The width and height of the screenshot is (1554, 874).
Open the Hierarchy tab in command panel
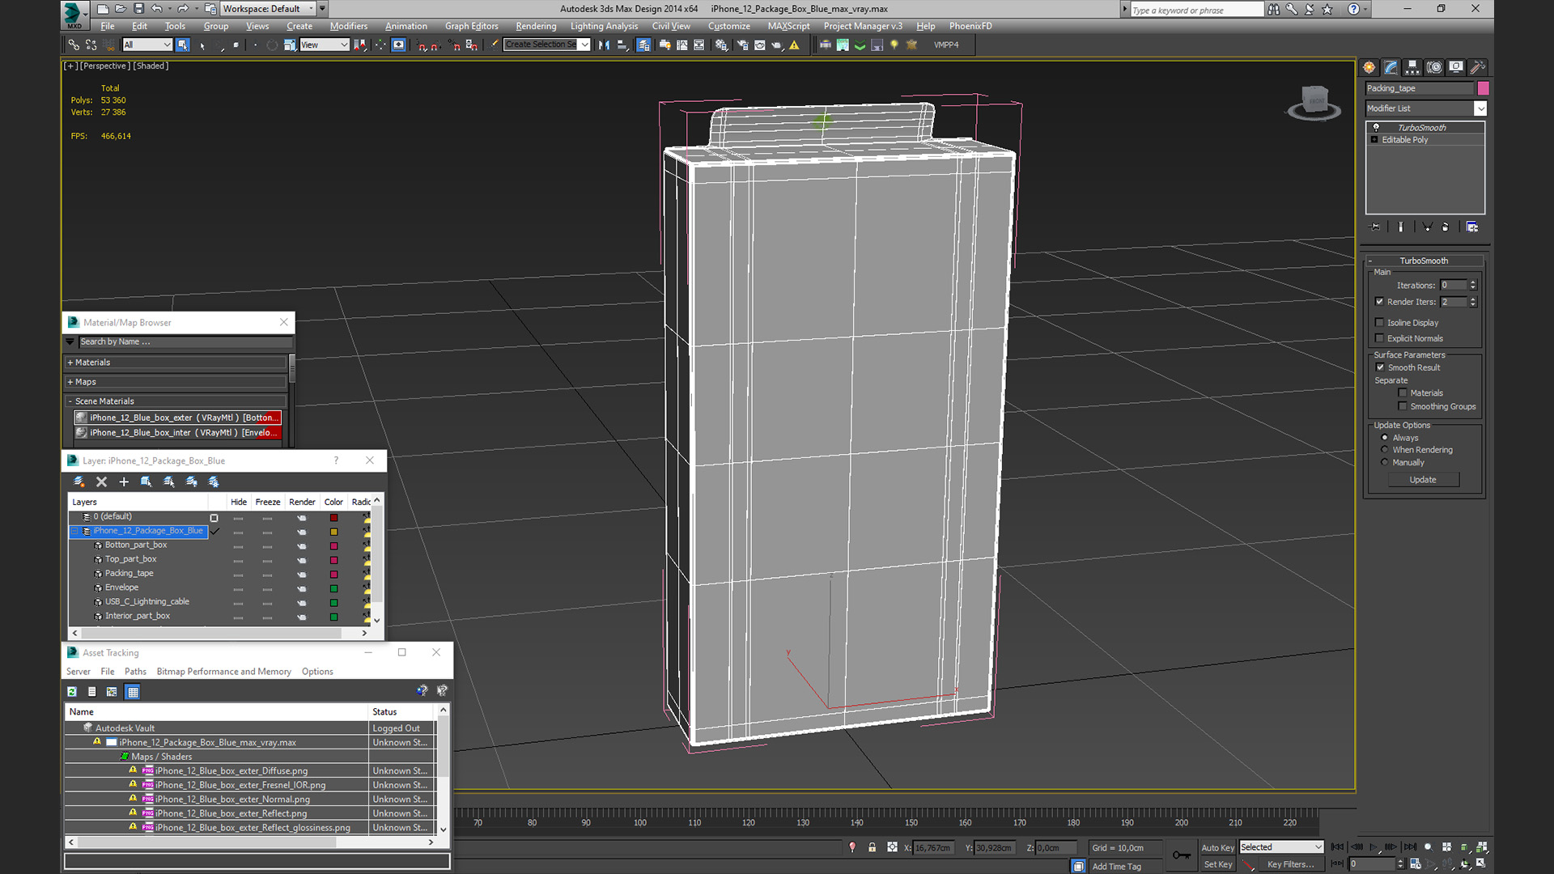pos(1412,67)
